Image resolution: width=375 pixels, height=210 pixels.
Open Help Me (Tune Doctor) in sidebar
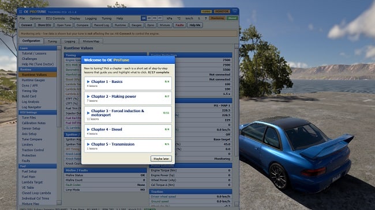(x=37, y=64)
